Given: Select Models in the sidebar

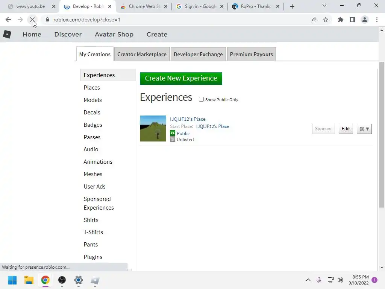Looking at the screenshot, I should point(92,100).
